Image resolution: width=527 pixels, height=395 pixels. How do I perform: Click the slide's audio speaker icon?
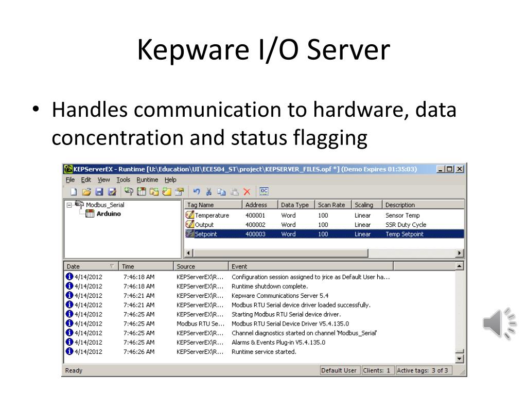click(499, 324)
